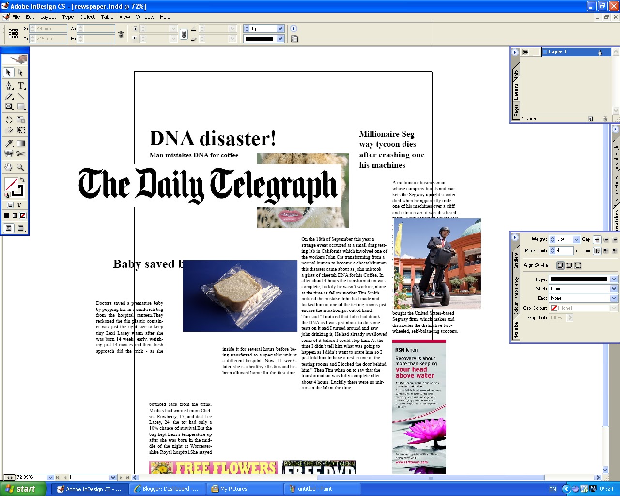Choose first Align Stroke option
This screenshot has height=496, width=620.
click(x=560, y=265)
